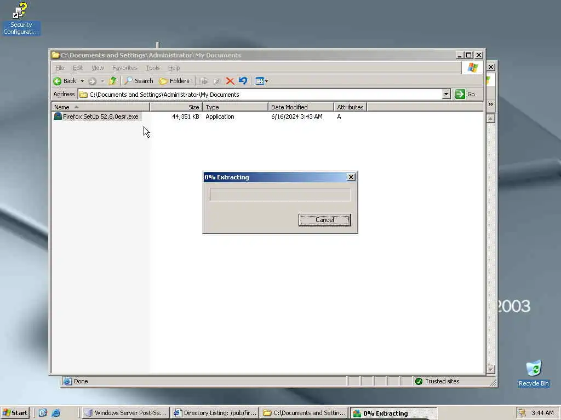Switch to Windows Server Post-Setup taskbar item

point(125,413)
